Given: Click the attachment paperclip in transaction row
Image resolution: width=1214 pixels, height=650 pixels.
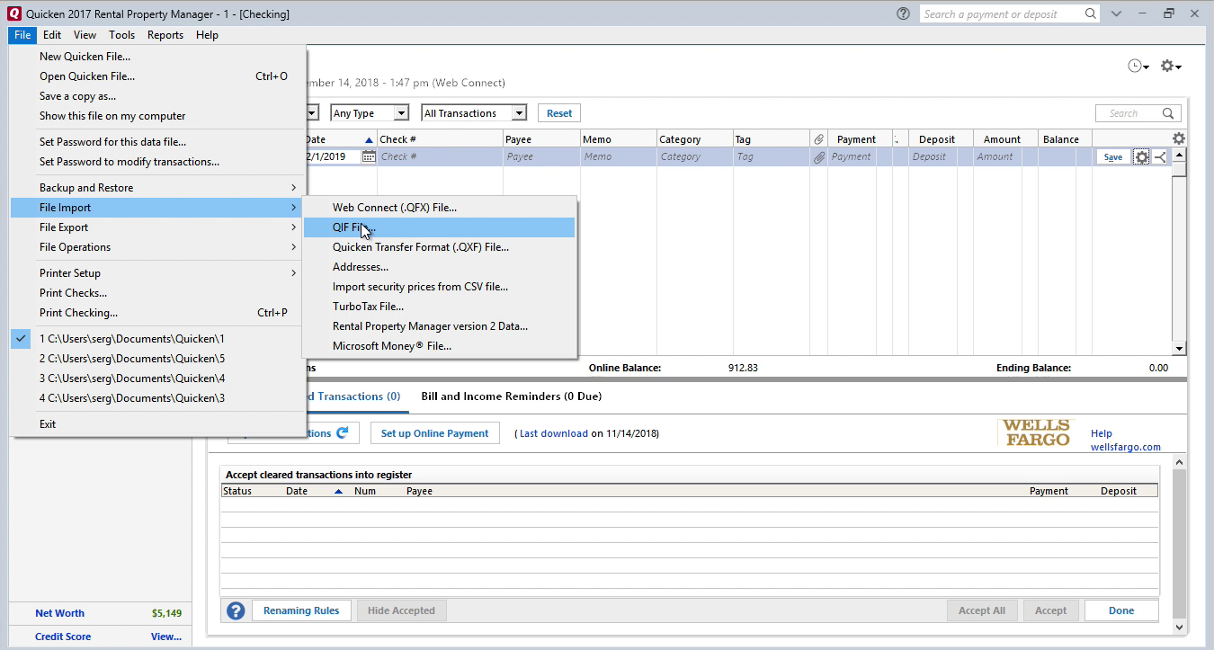Looking at the screenshot, I should coord(818,156).
